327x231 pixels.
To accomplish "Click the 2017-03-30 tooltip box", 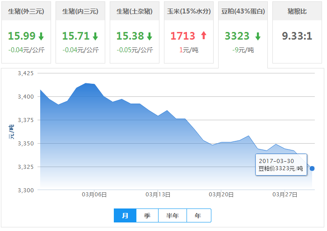I will click(281, 164).
